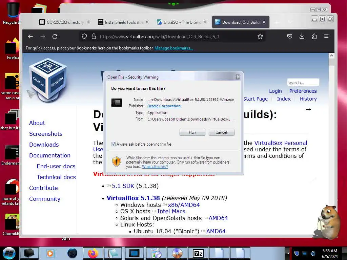The image size is (347, 260).
Task: Open Technical docs link
Action: pos(56,177)
